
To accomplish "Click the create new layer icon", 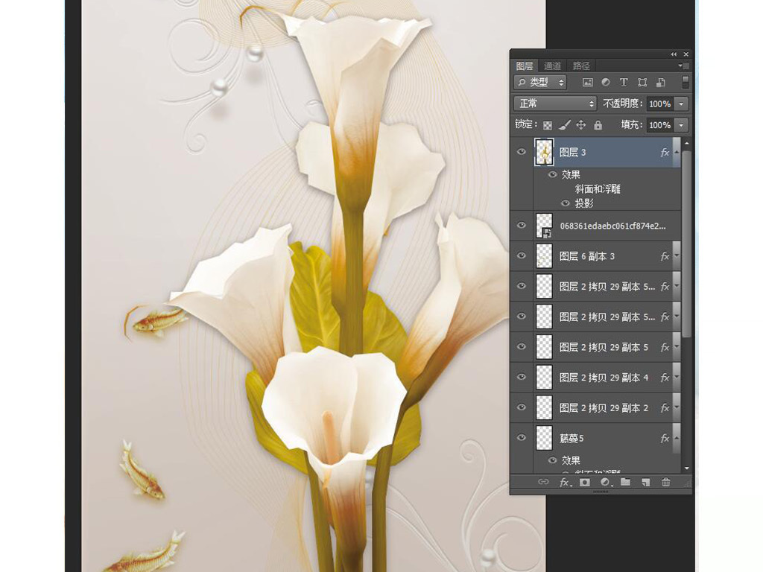I will [645, 482].
